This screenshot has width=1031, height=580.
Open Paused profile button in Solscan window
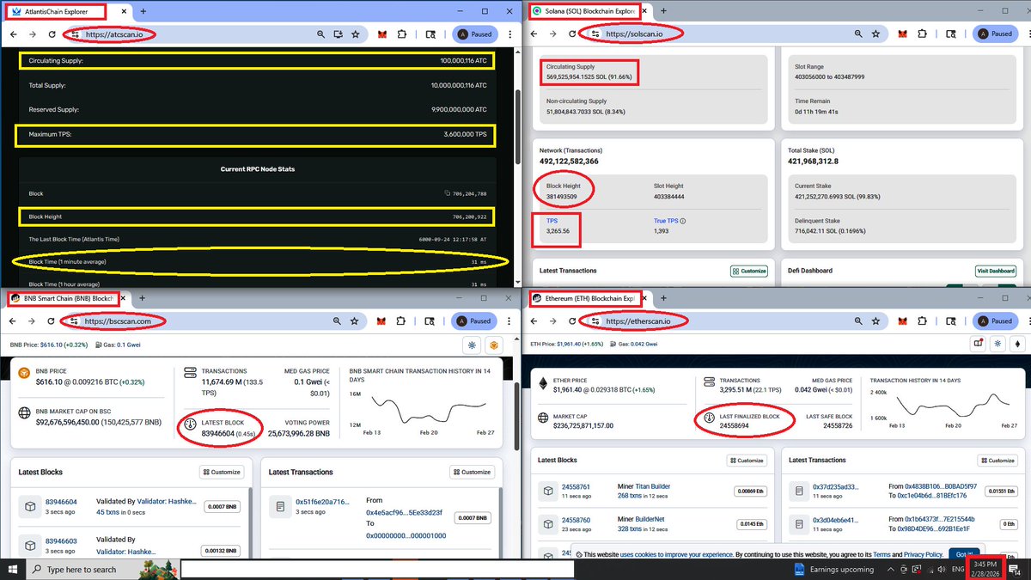[996, 34]
